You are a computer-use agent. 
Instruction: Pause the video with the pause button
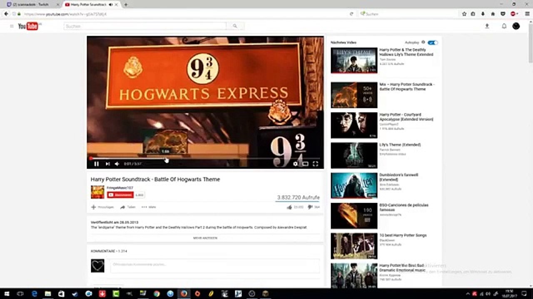(96, 164)
